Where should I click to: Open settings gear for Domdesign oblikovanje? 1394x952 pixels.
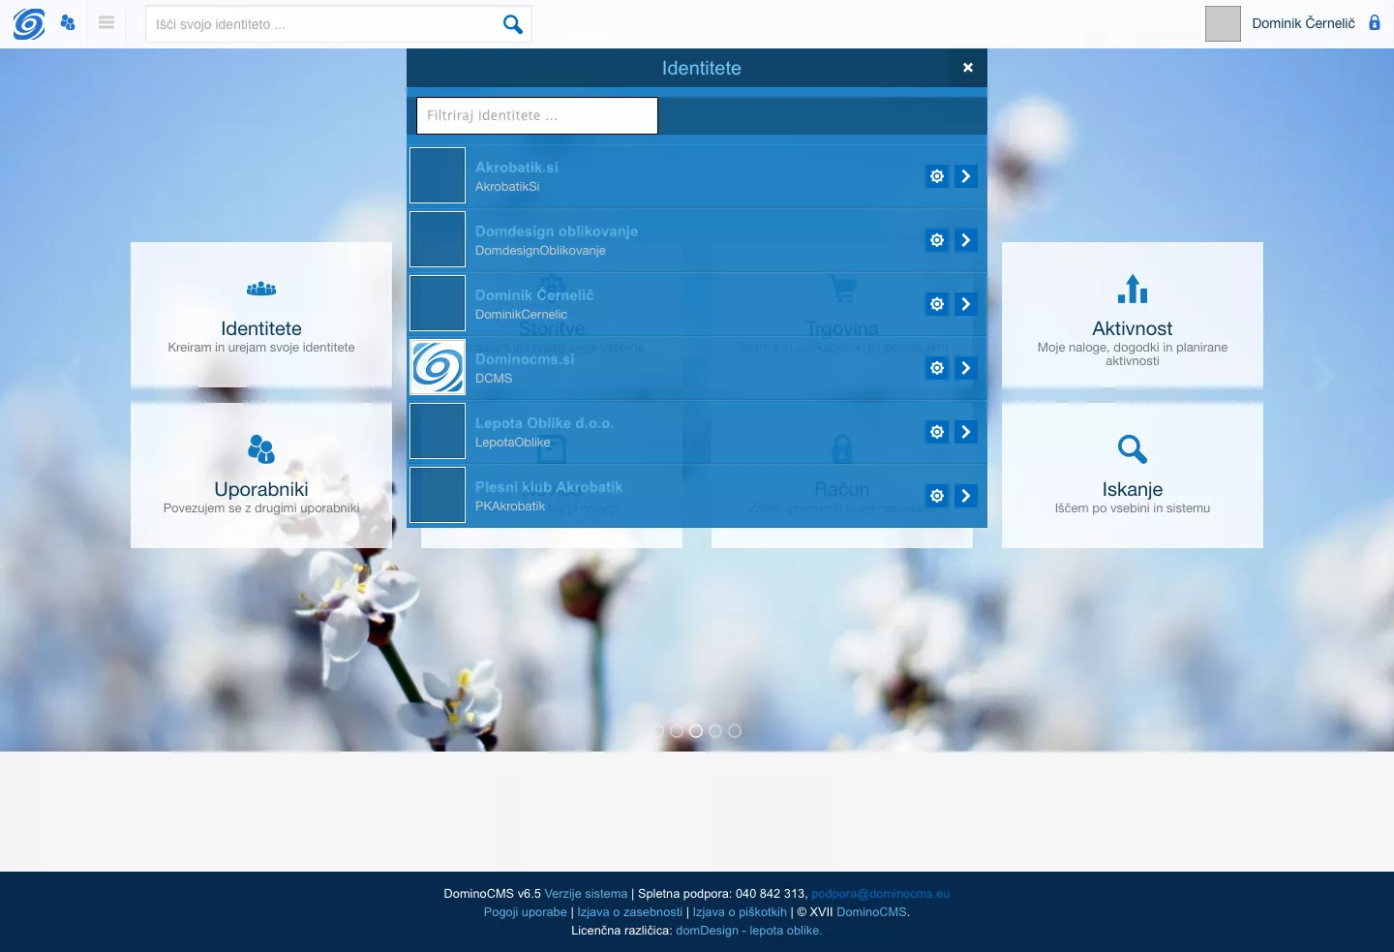coord(937,240)
